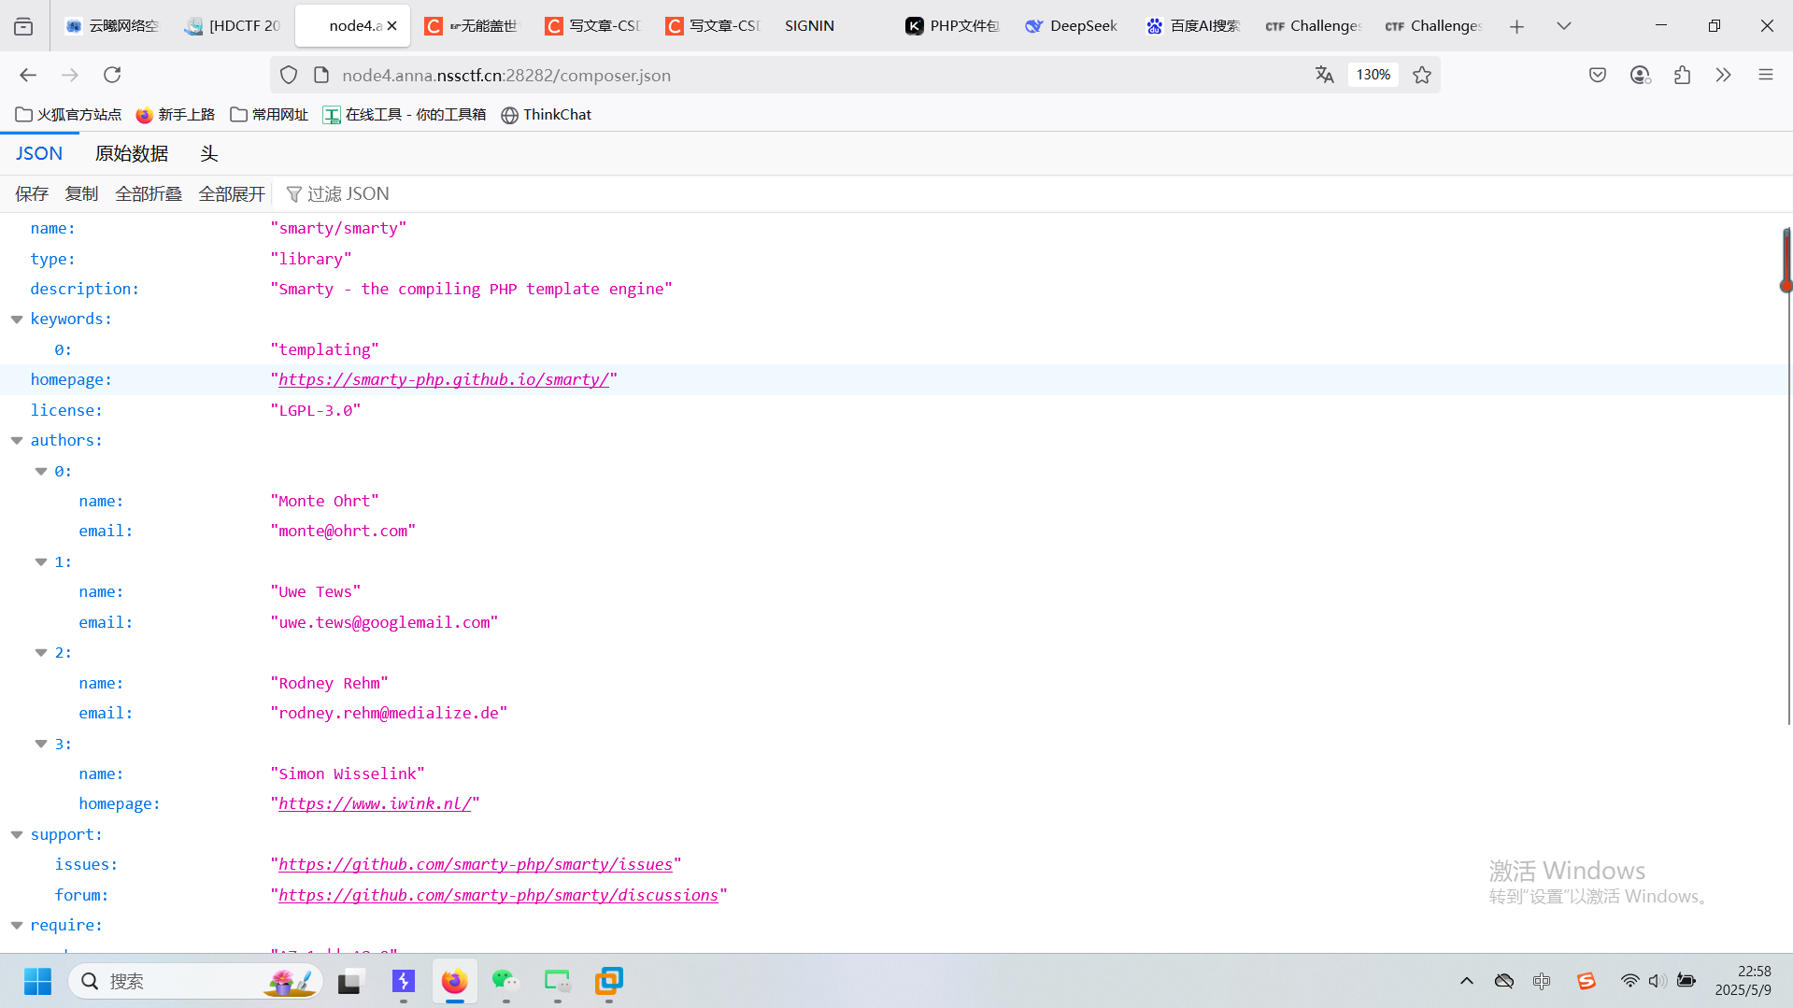Click the Firefox taskbar icon

click(454, 981)
